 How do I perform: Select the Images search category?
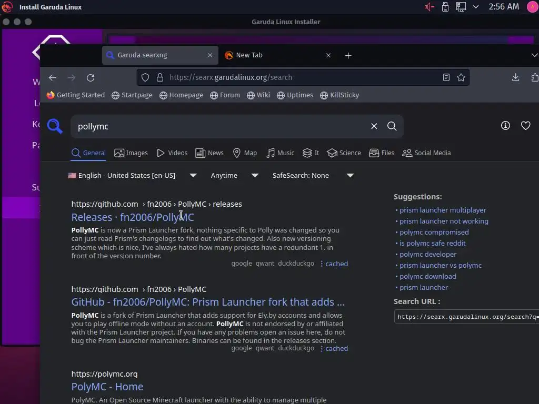click(131, 153)
